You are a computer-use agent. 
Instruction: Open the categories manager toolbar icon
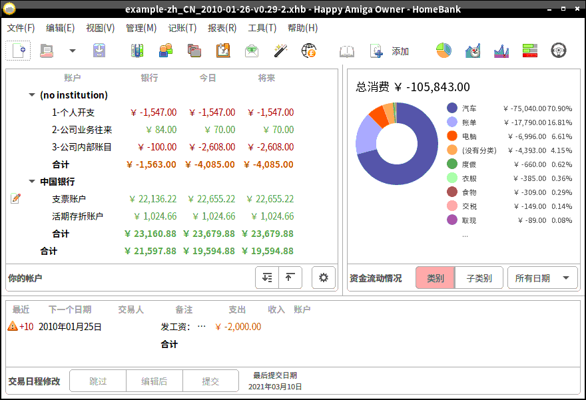tap(194, 51)
